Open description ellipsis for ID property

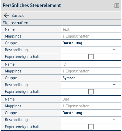115,85
